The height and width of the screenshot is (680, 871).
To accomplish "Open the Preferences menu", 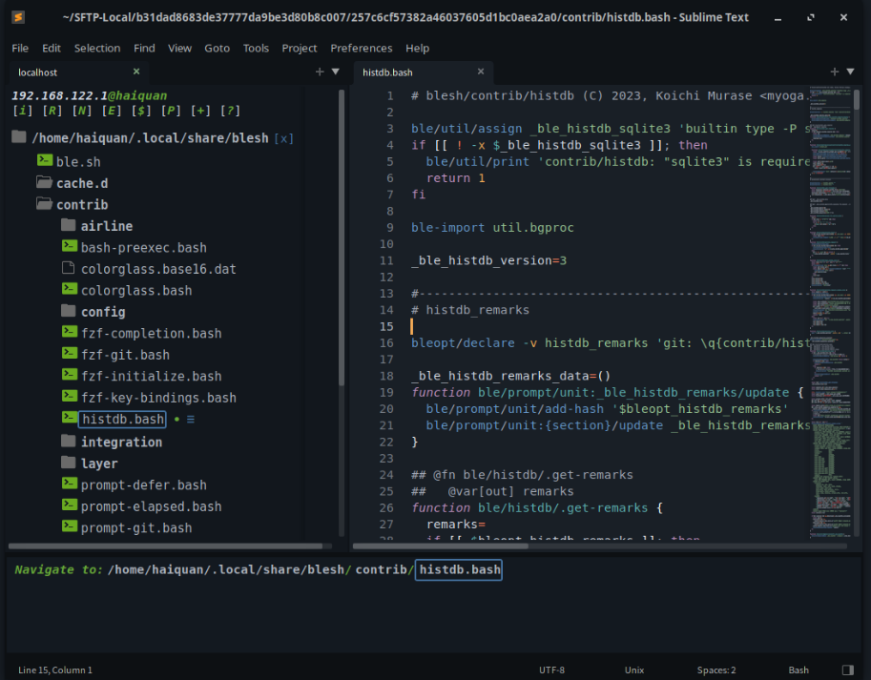I will (361, 48).
